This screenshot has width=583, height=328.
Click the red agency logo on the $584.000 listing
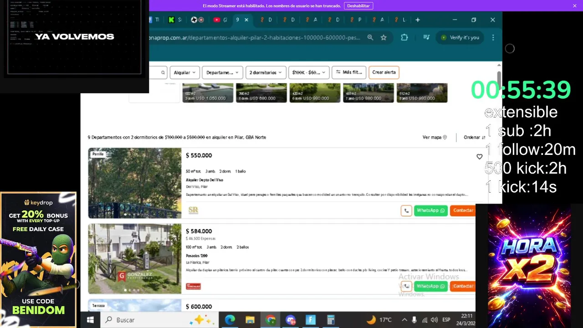tap(194, 286)
